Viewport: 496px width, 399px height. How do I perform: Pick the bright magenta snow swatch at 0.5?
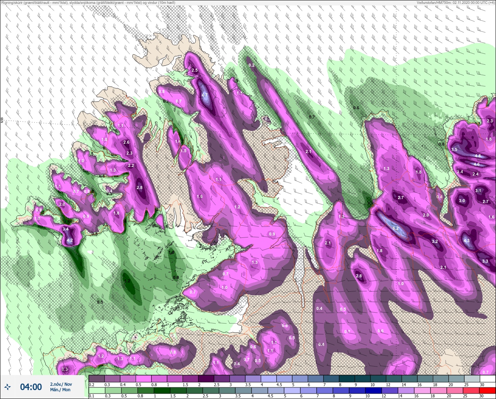pos(143,378)
